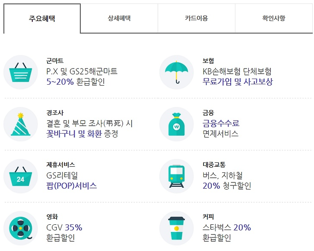Image resolution: width=314 pixels, height=251 pixels.
Task: Click the coffee cup 커피 icon
Action: tap(177, 228)
